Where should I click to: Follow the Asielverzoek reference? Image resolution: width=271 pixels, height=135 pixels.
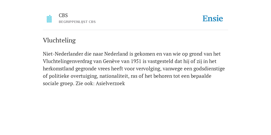[x=110, y=84]
